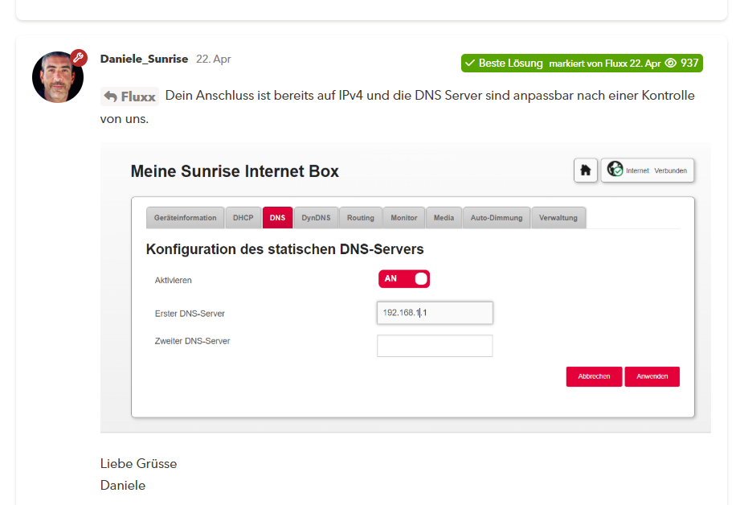Open the DHCP tab
The image size is (740, 505).
(243, 218)
